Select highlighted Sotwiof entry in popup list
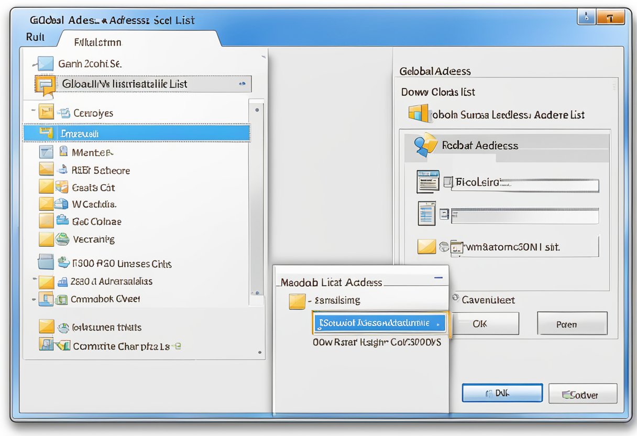Screen dimensions: 637x436 point(379,323)
